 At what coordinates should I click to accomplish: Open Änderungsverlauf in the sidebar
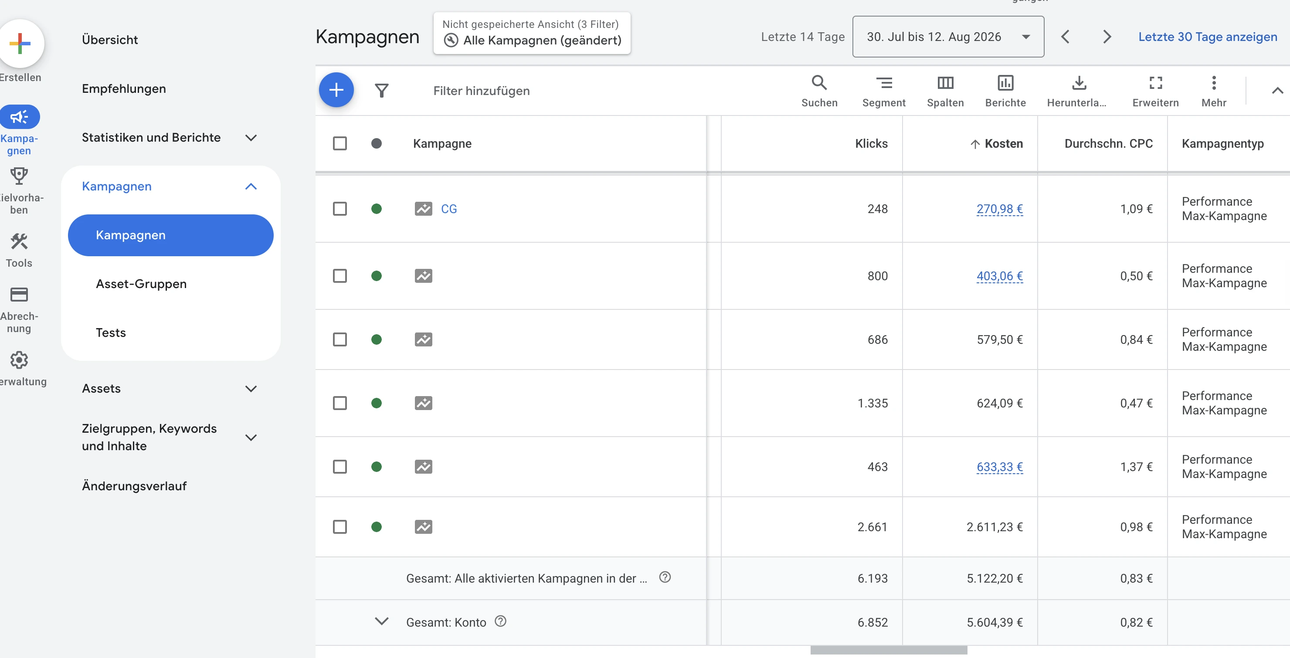[134, 486]
